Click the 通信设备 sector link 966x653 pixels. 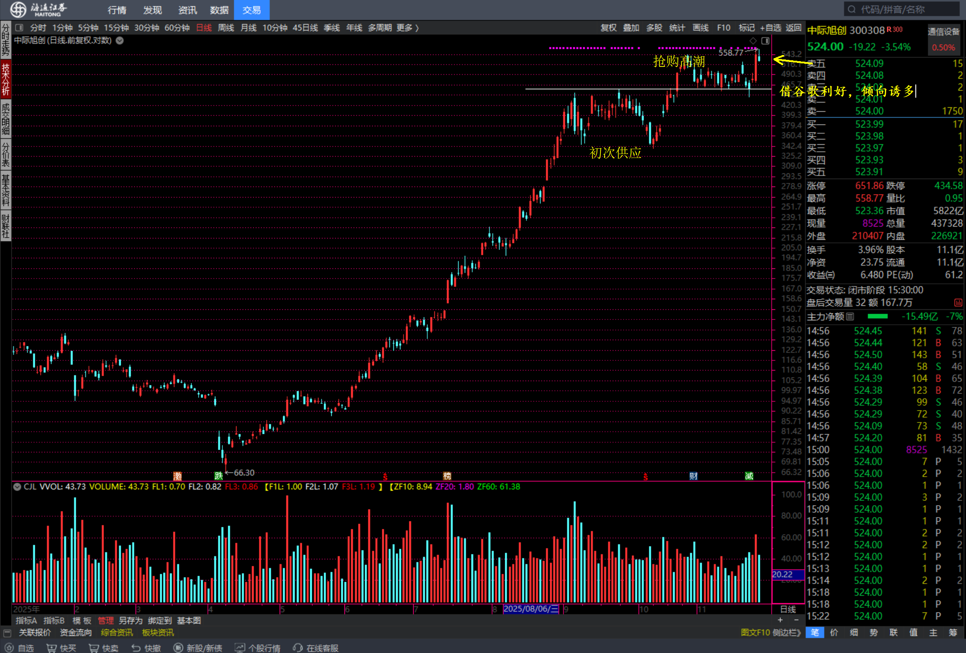[943, 32]
